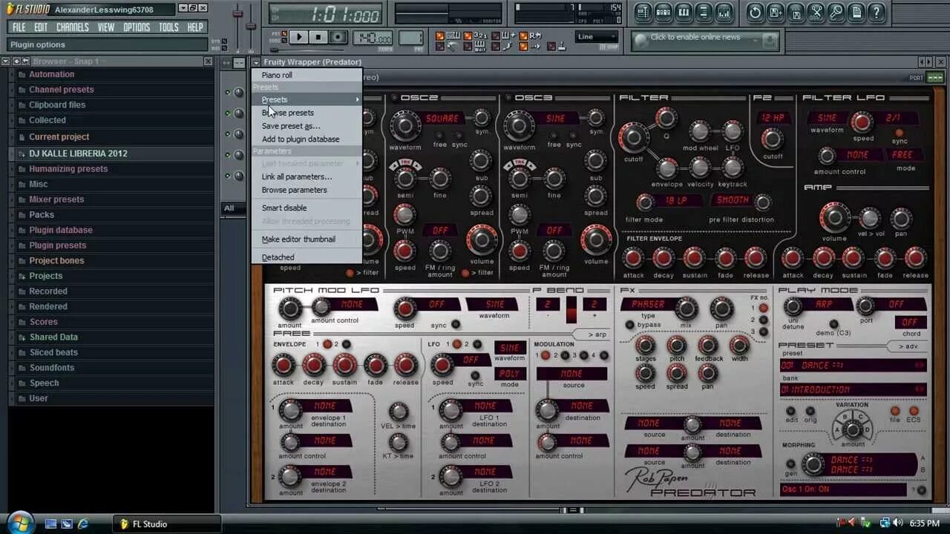The height and width of the screenshot is (534, 950).
Task: Click FL Studio taskbar button
Action: coord(168,524)
